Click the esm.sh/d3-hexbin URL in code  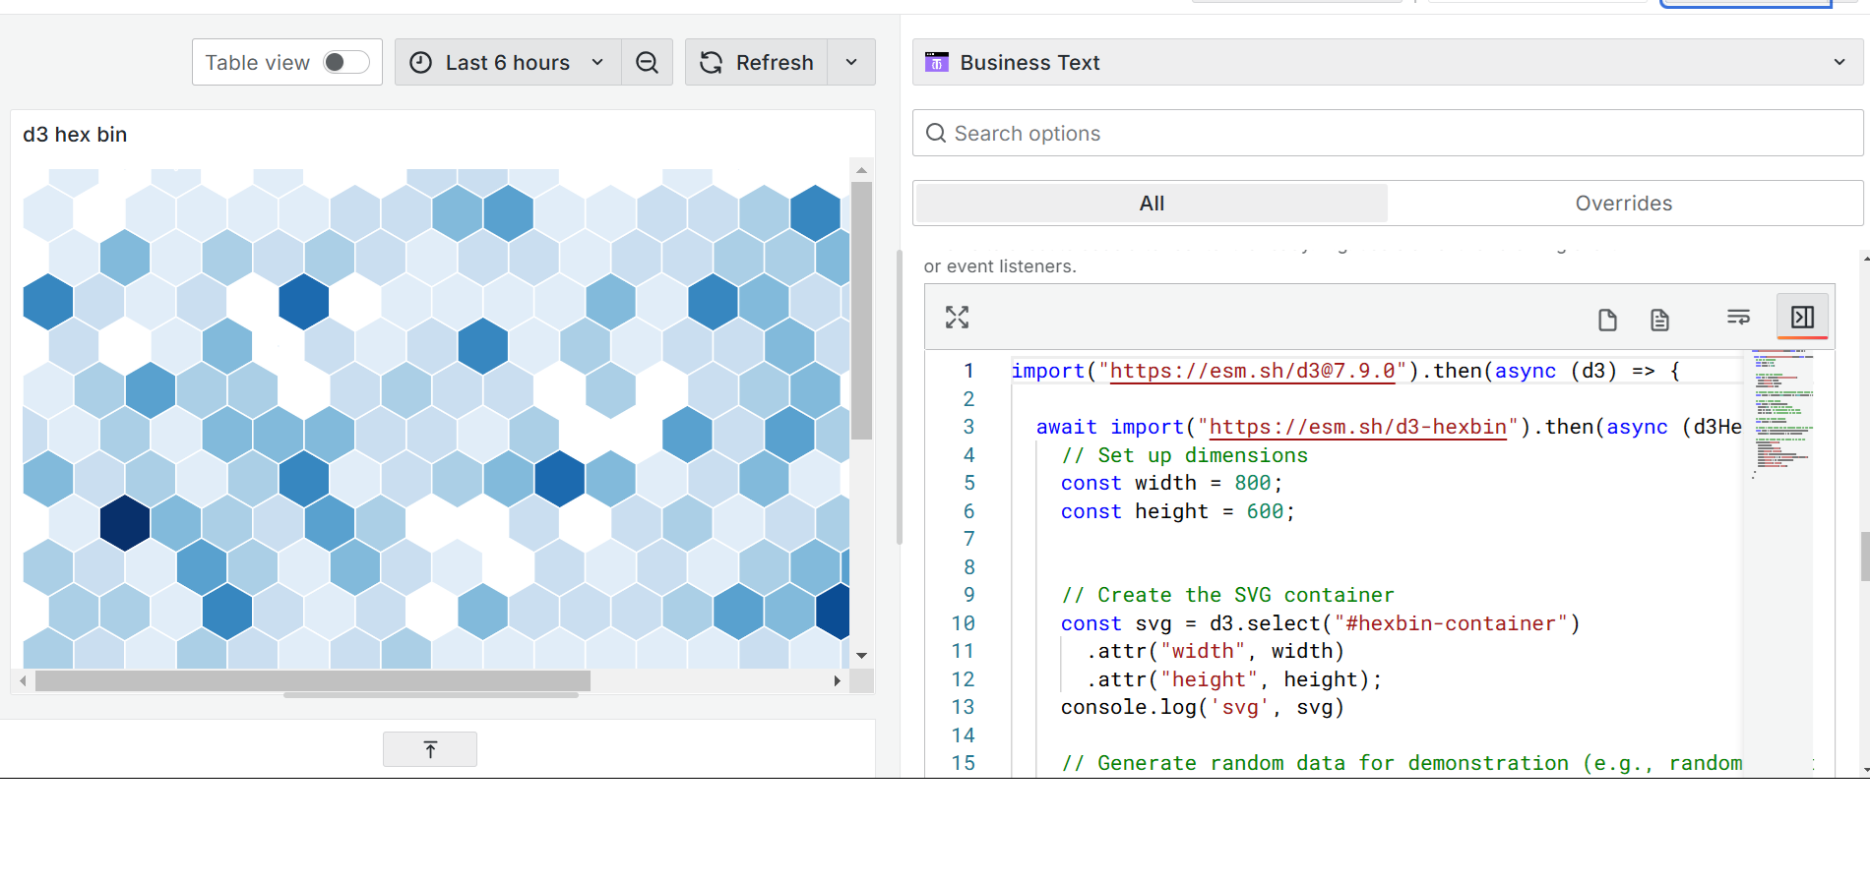1357,427
